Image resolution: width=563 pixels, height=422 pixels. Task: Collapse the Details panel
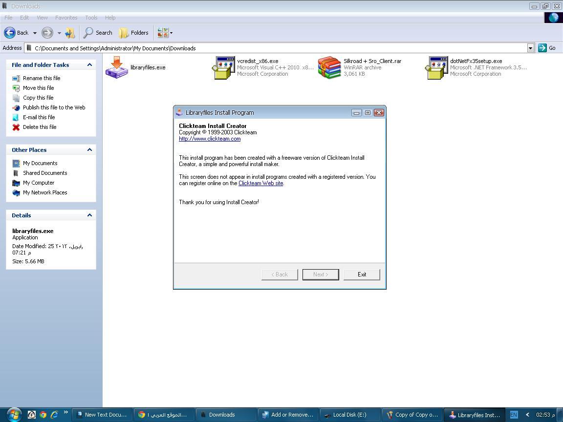(x=89, y=215)
